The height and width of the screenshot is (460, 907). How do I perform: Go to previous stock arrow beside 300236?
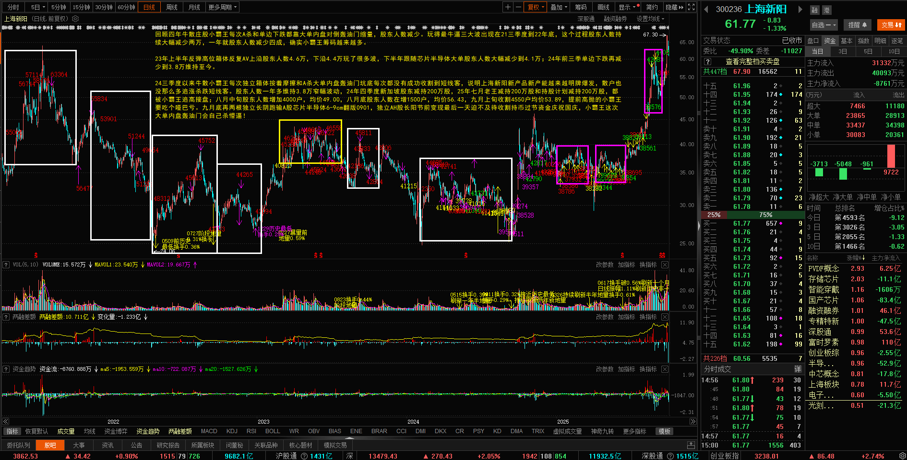(706, 9)
